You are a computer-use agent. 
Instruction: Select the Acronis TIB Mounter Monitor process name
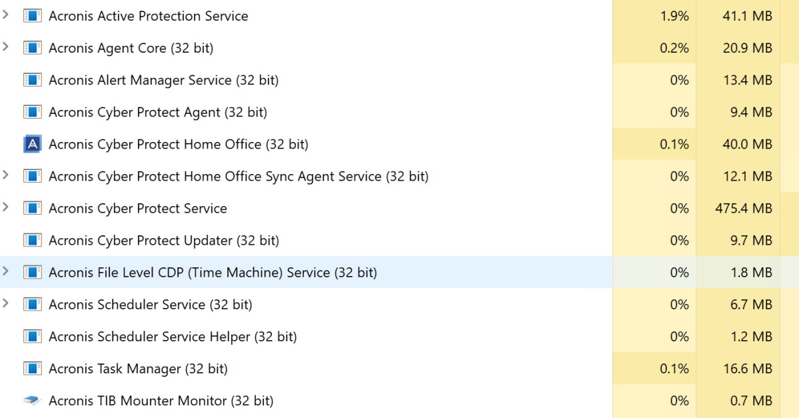tap(161, 401)
